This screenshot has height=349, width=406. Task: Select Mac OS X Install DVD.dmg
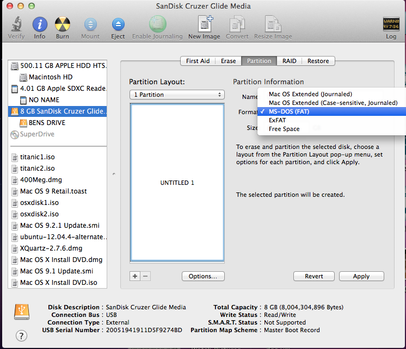(58, 260)
